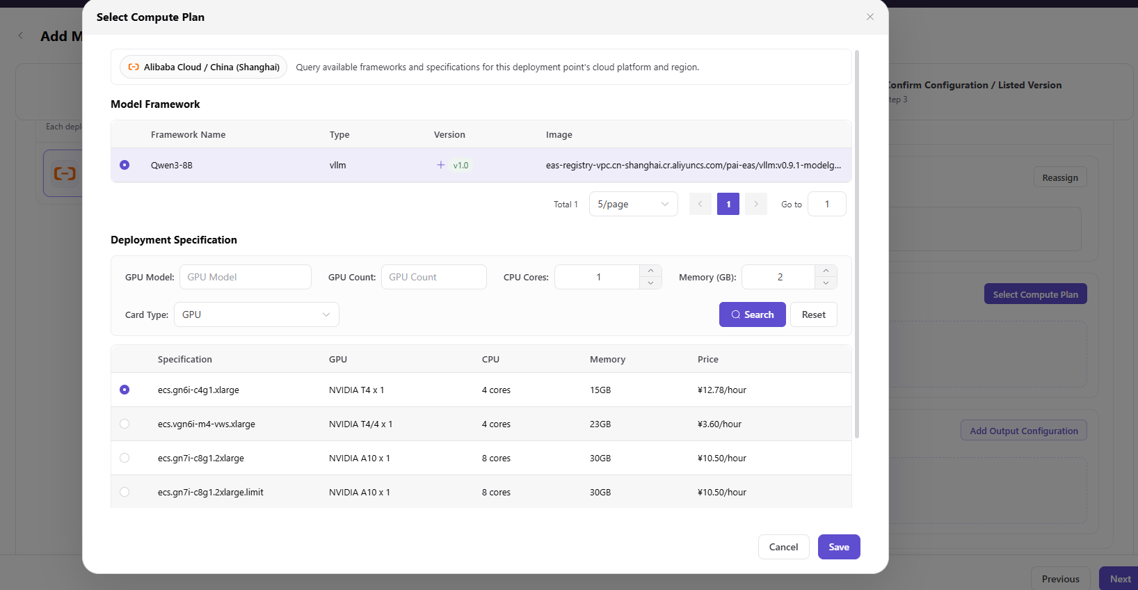Focus the Memory (GB) input field
Screen dimensions: 1138x590
point(779,277)
